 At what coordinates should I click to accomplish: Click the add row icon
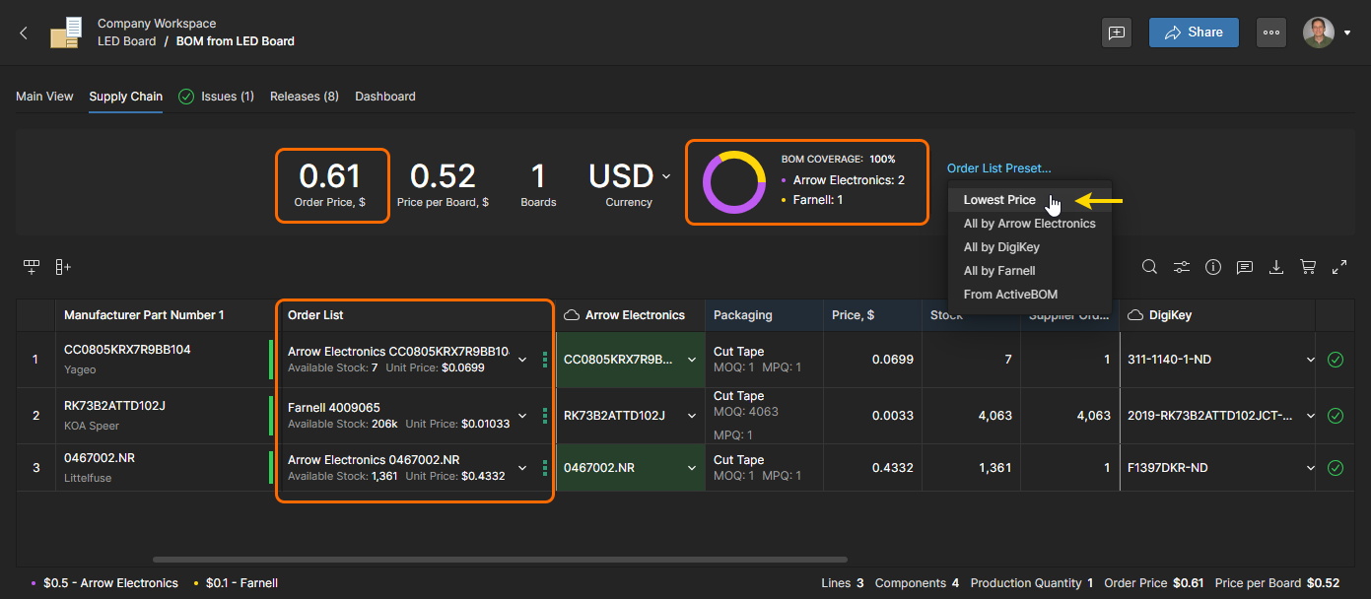coord(32,267)
